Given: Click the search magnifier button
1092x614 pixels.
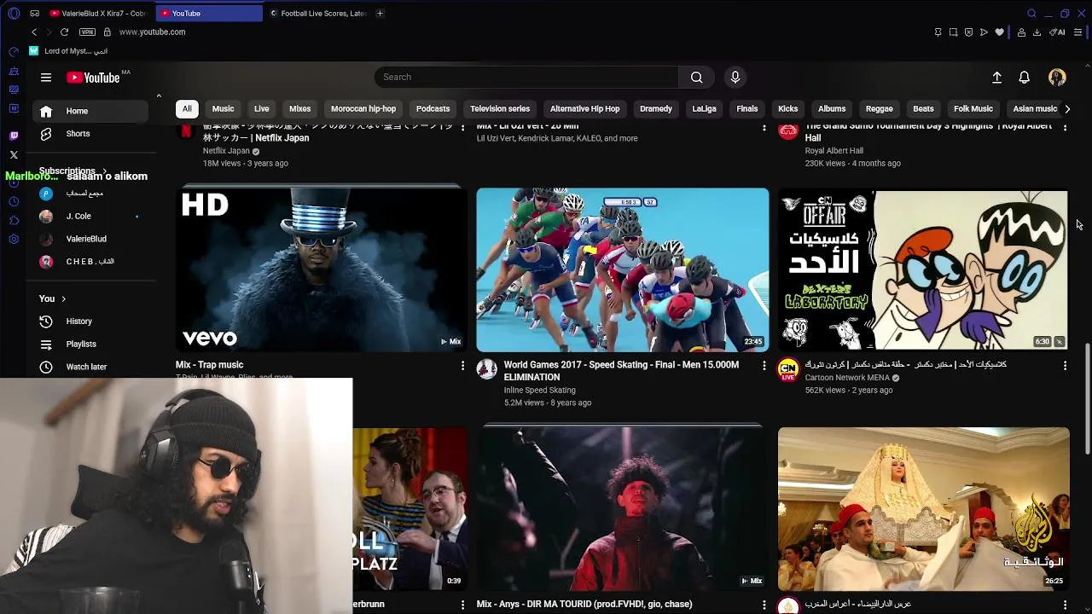Looking at the screenshot, I should click(697, 78).
